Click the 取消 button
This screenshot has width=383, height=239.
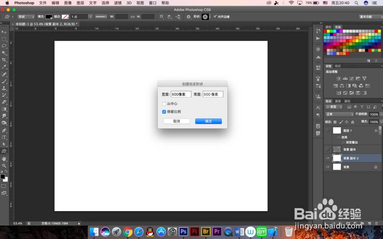[176, 121]
